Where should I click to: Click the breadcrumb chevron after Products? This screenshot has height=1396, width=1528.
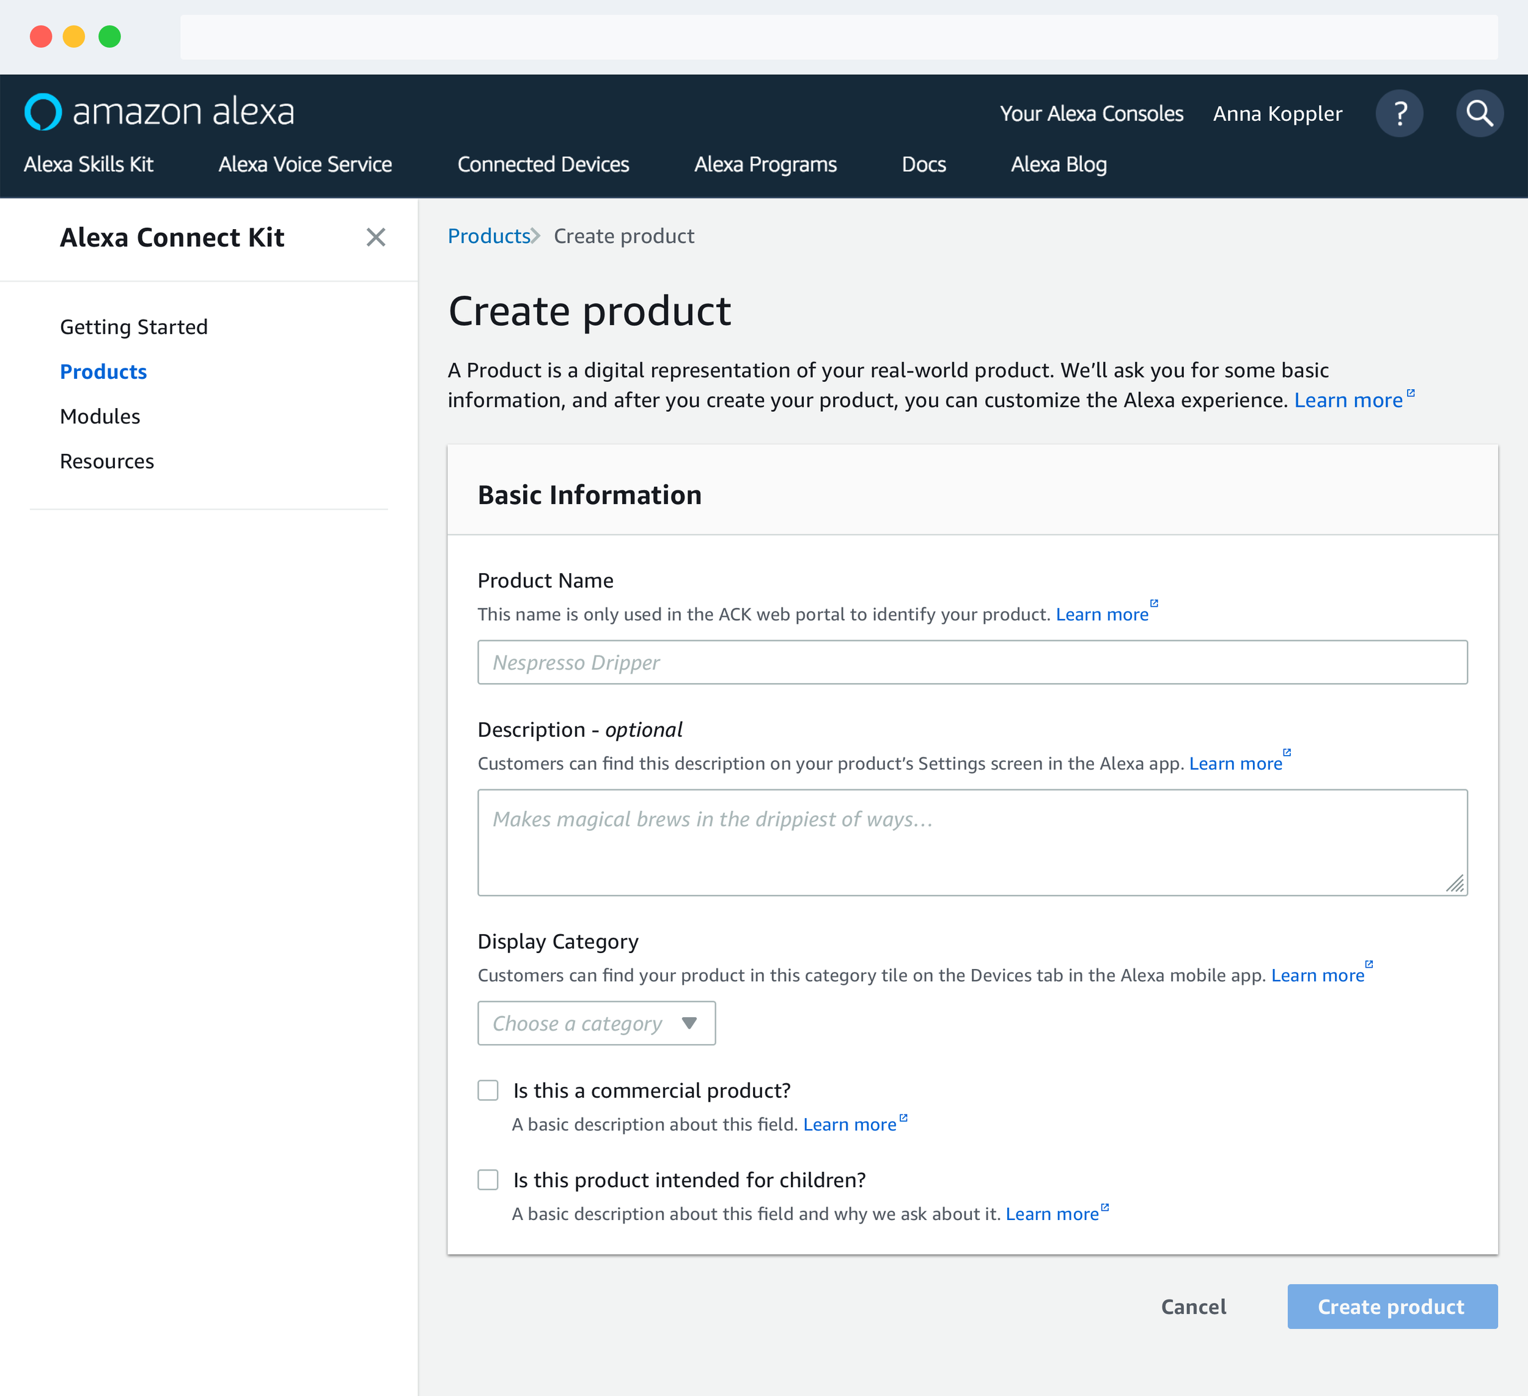click(x=536, y=236)
